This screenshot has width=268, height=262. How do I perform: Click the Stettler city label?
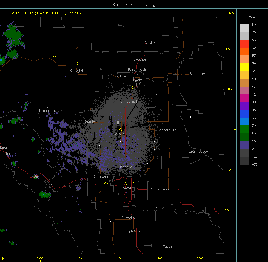pyautogui.click(x=197, y=74)
